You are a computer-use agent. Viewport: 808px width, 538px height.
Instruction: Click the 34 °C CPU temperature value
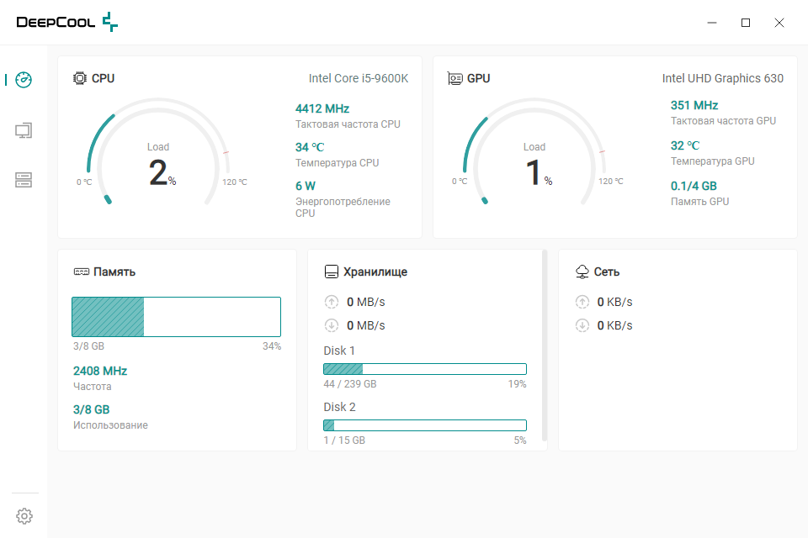(310, 147)
